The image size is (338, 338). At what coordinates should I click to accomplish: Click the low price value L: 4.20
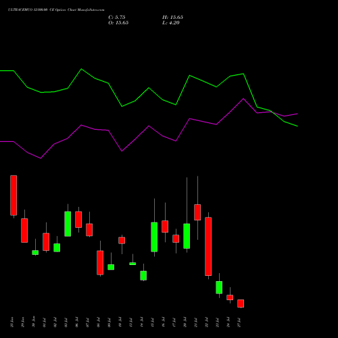(x=171, y=23)
